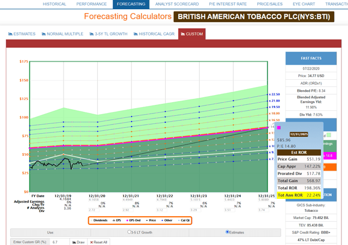This screenshot has width=348, height=245.
Task: Click the Price 34.77 USD fact
Action: pos(311,76)
